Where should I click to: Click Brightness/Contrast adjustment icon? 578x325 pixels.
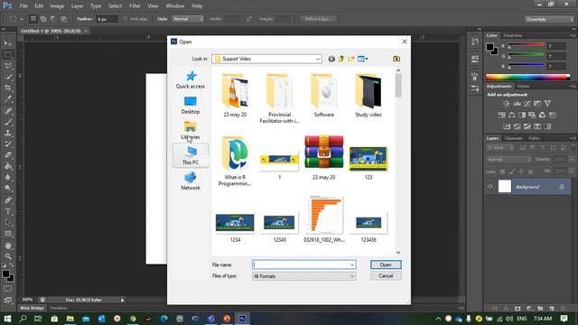507,104
